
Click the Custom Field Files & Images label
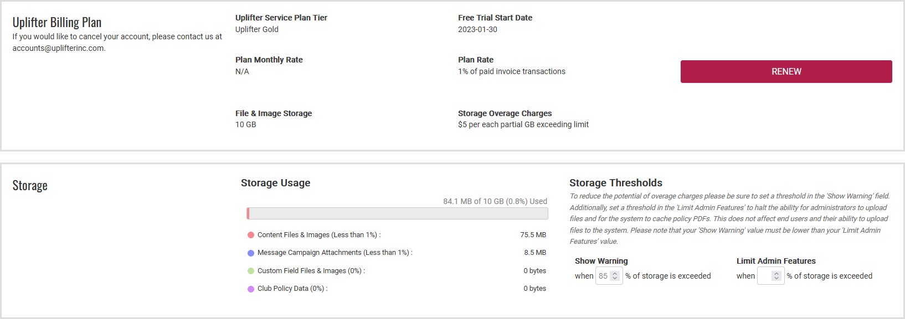pos(311,271)
